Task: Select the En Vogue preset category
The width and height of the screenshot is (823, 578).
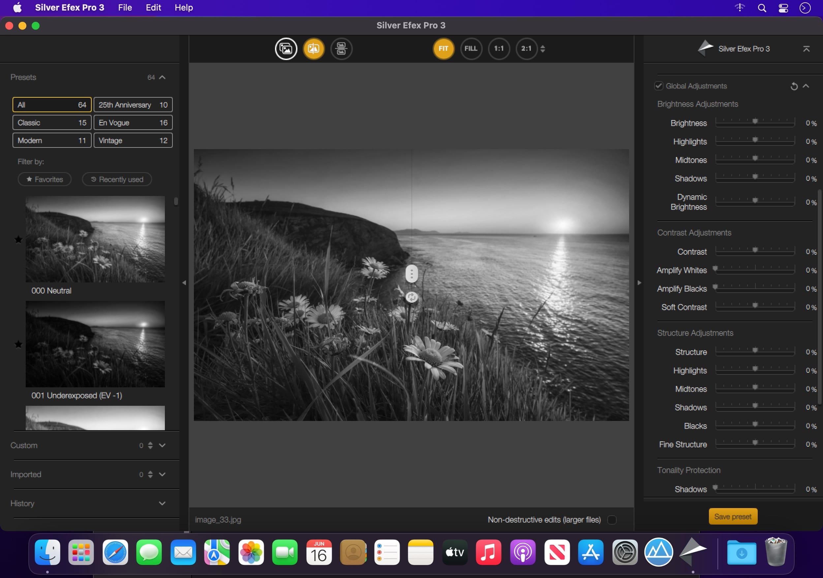Action: 133,123
